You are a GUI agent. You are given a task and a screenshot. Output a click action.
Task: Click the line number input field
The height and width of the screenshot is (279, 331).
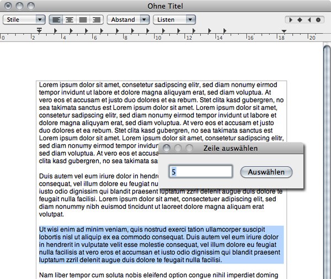[x=200, y=172]
